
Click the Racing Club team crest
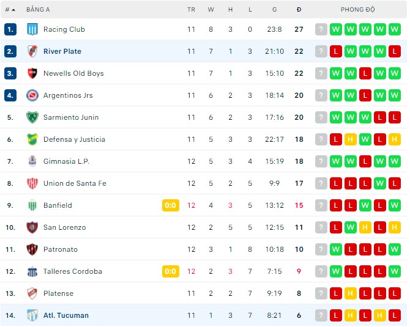[x=32, y=29]
